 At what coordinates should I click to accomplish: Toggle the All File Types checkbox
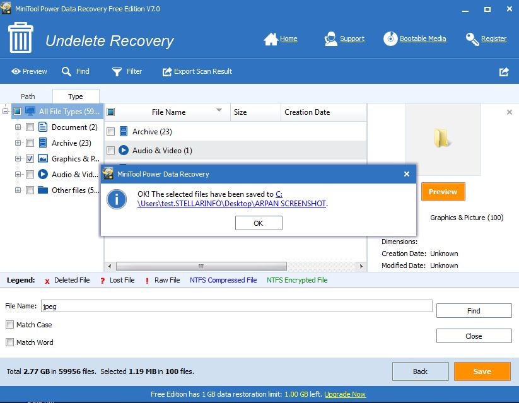pyautogui.click(x=17, y=111)
